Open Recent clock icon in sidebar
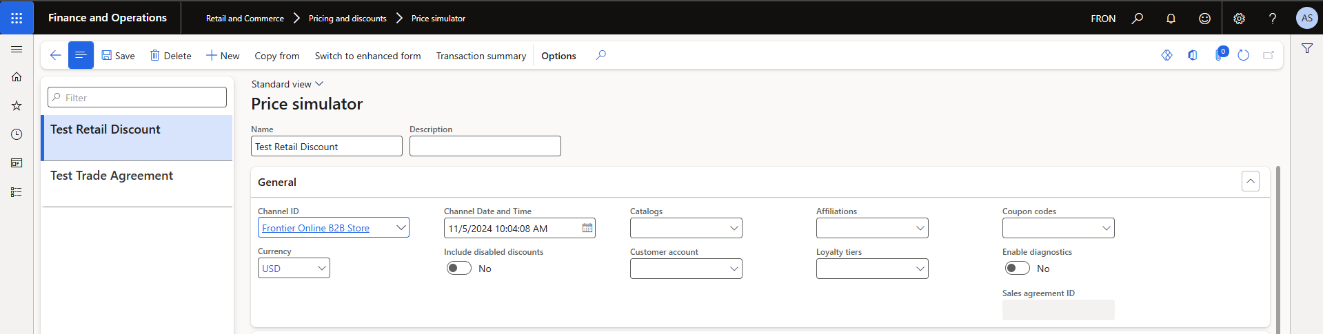Screen dimensions: 1323x334 click(17, 134)
